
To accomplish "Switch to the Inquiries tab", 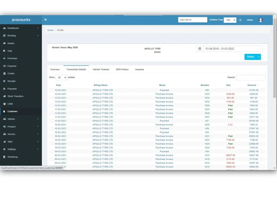I will click(x=140, y=70).
